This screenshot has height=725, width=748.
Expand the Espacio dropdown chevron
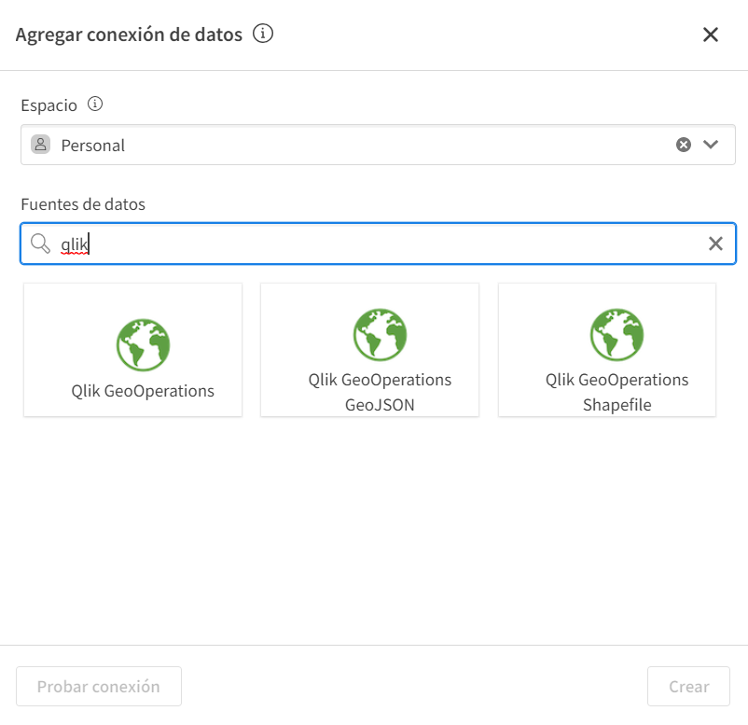coord(712,145)
